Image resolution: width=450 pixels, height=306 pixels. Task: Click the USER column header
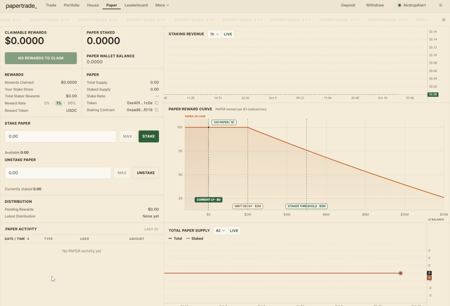pos(84,239)
